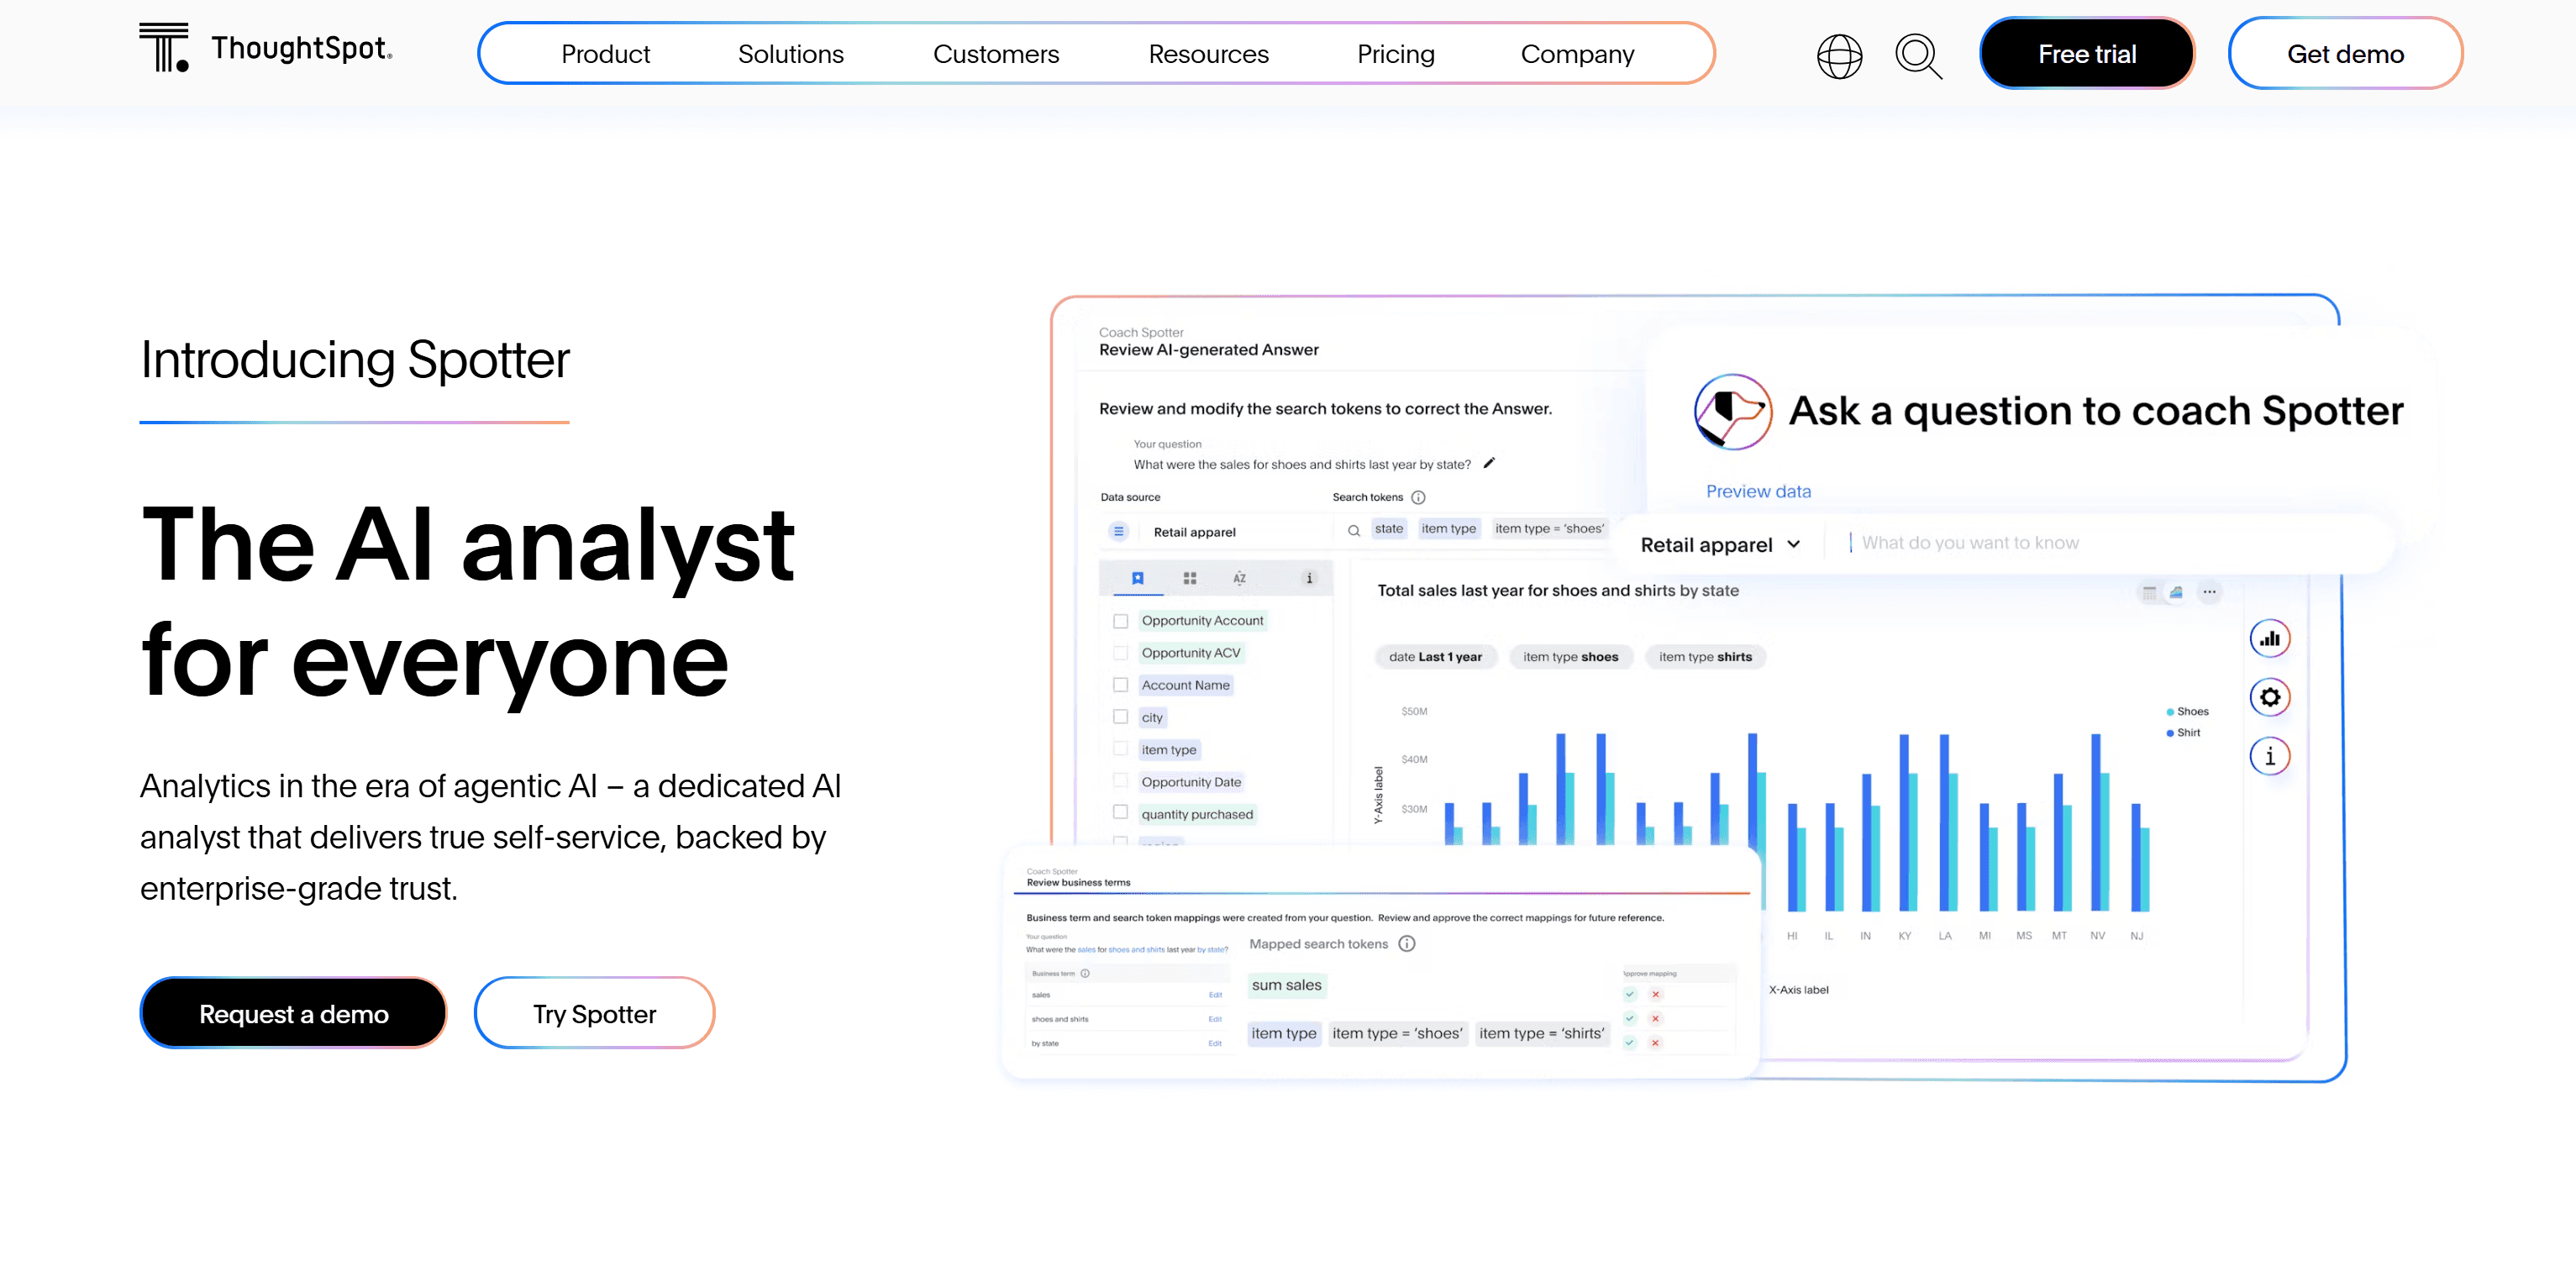Select the bookmark view icon in column panel
This screenshot has width=2576, height=1266.
point(1137,578)
